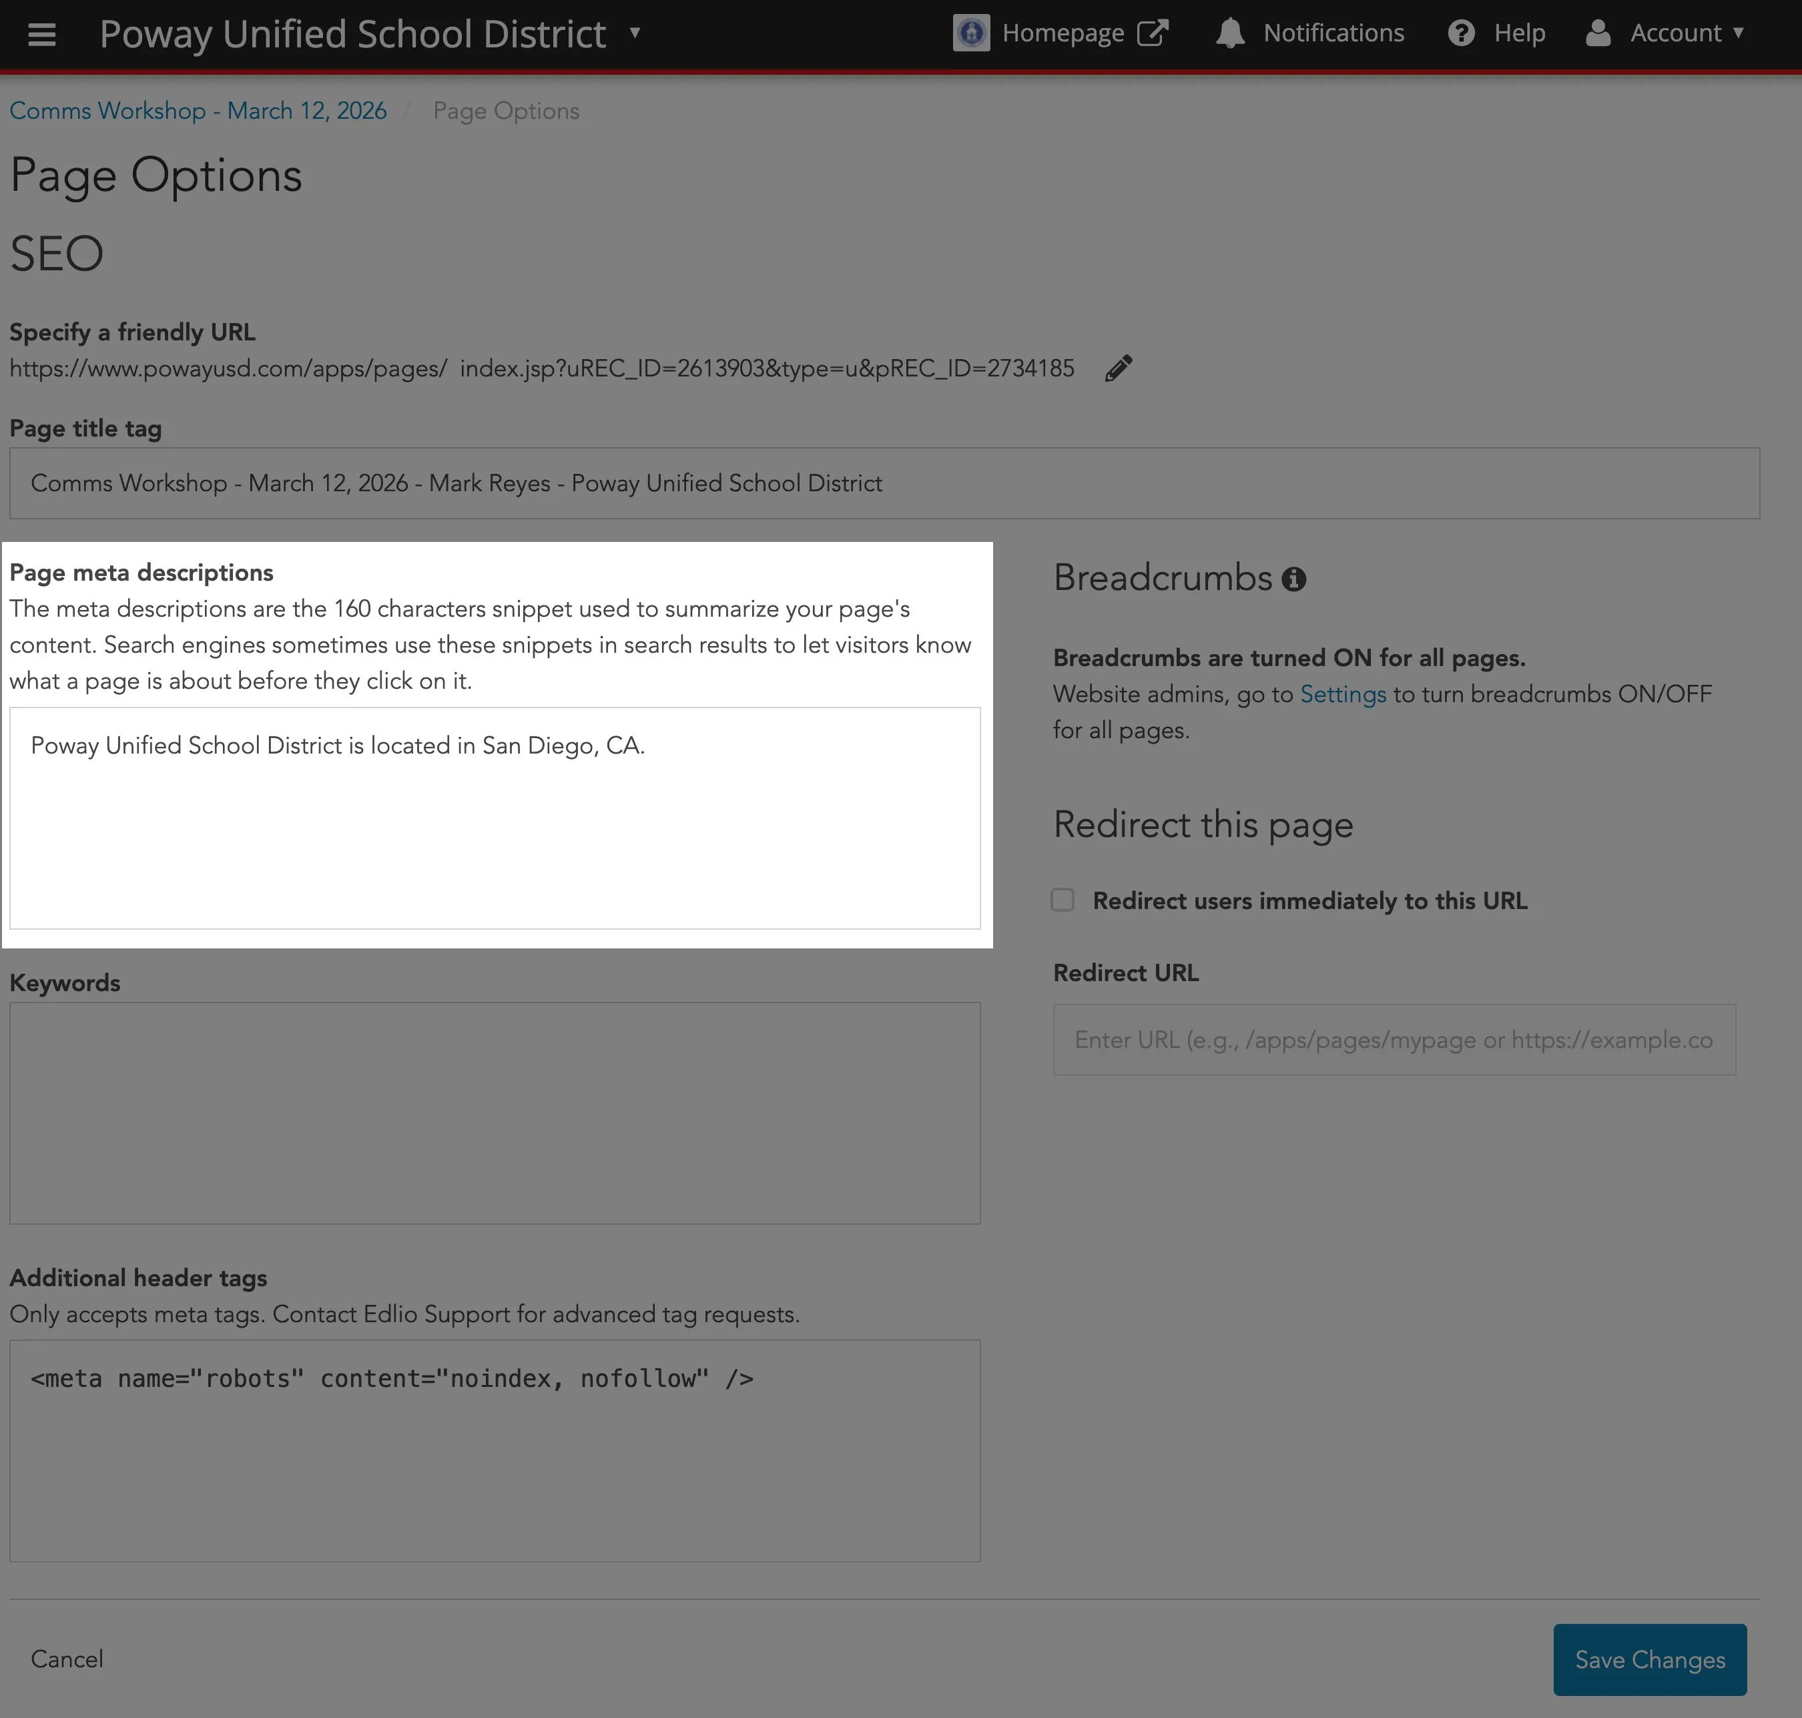Open the hamburger navigation menu
1802x1718 pixels.
click(x=42, y=34)
